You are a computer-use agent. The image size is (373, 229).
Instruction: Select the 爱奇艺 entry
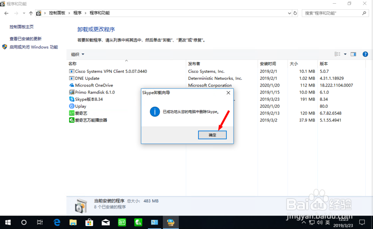click(81, 113)
